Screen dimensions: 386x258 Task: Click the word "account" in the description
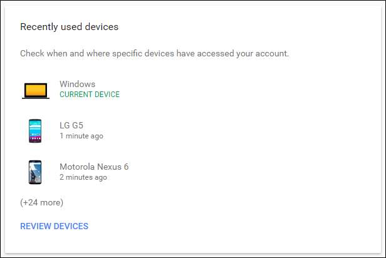point(271,53)
